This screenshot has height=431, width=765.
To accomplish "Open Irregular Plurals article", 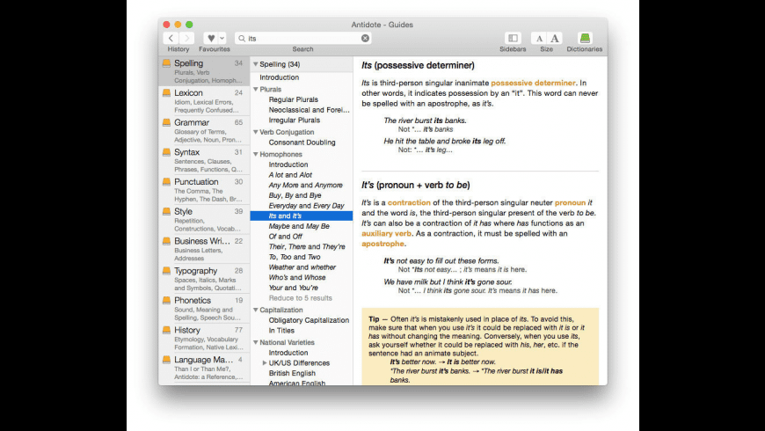I will [295, 121].
